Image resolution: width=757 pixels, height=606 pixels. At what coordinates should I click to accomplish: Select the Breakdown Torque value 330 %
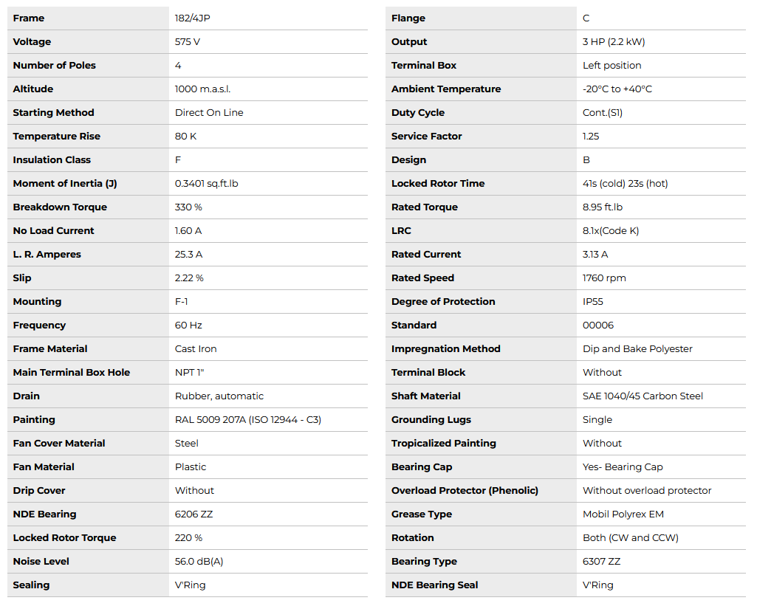coord(188,207)
